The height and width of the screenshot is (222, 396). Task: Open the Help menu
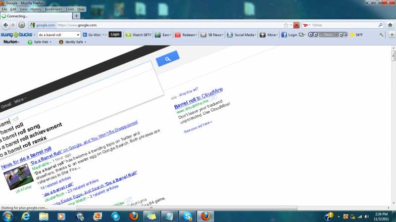(x=81, y=9)
